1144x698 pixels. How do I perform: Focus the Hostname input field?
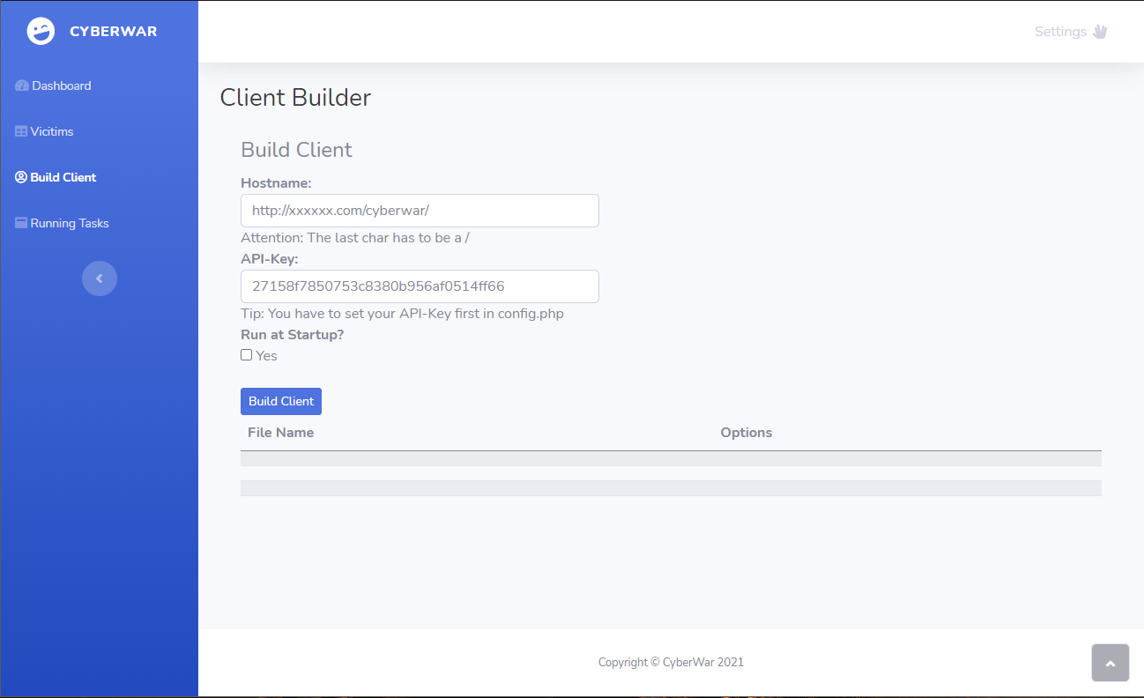(x=420, y=211)
